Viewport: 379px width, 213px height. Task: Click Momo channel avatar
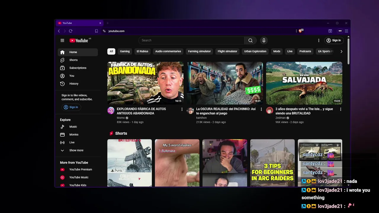point(111,111)
